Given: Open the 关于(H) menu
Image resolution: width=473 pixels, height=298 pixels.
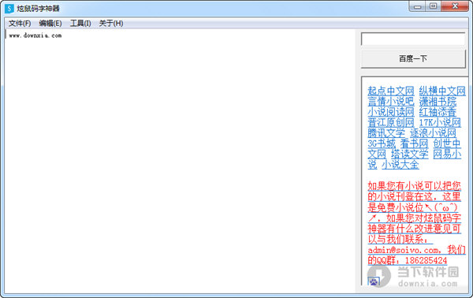Looking at the screenshot, I should (111, 23).
